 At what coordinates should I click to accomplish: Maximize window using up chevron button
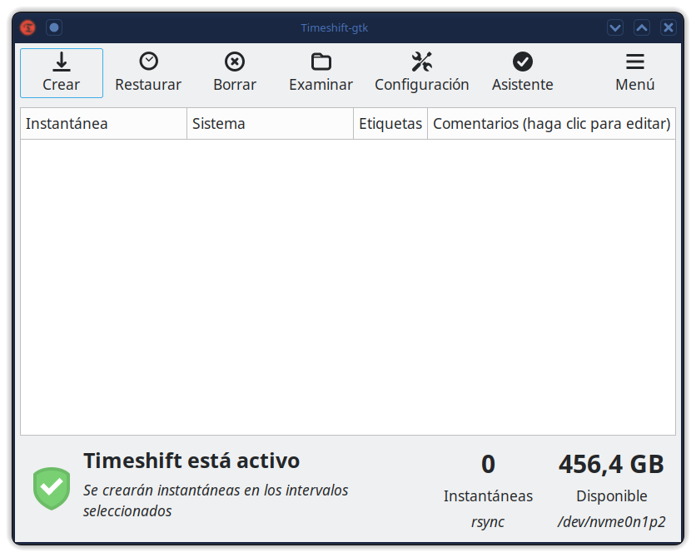click(642, 27)
